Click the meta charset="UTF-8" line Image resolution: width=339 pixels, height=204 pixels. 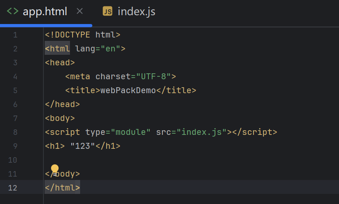[x=121, y=77]
